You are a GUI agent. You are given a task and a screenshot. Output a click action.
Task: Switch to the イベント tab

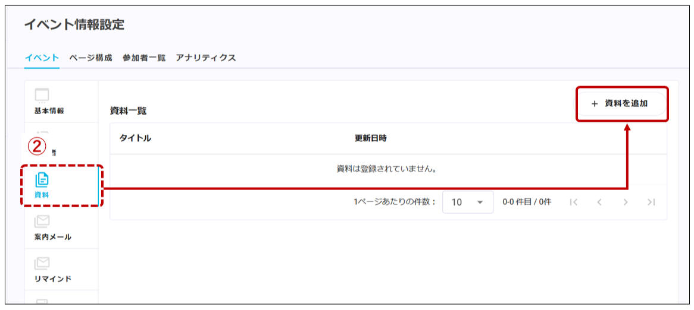click(42, 58)
